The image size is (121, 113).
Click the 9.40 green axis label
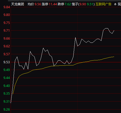(x=7, y=86)
